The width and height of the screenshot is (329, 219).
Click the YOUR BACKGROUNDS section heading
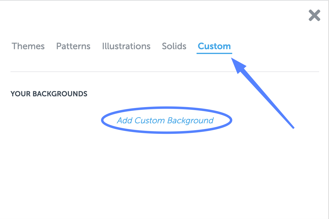49,94
